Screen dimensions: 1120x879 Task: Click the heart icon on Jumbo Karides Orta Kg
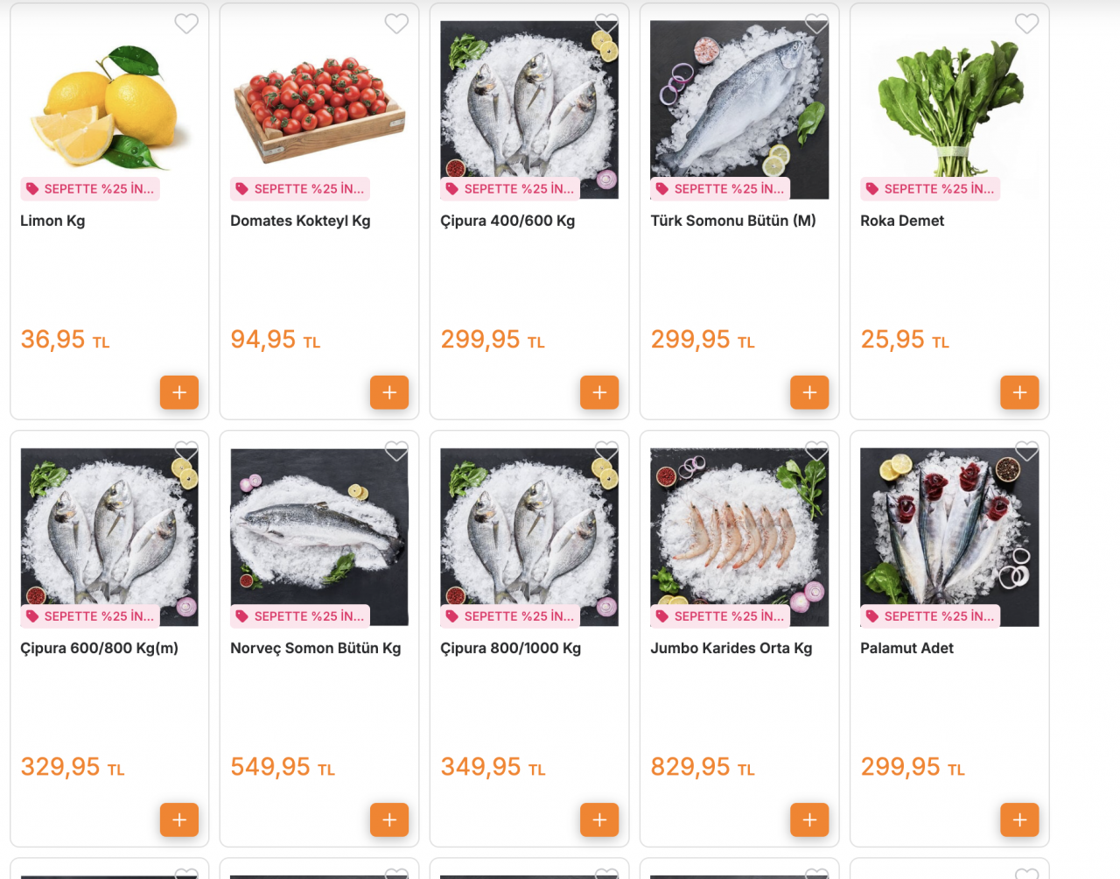[x=816, y=451]
